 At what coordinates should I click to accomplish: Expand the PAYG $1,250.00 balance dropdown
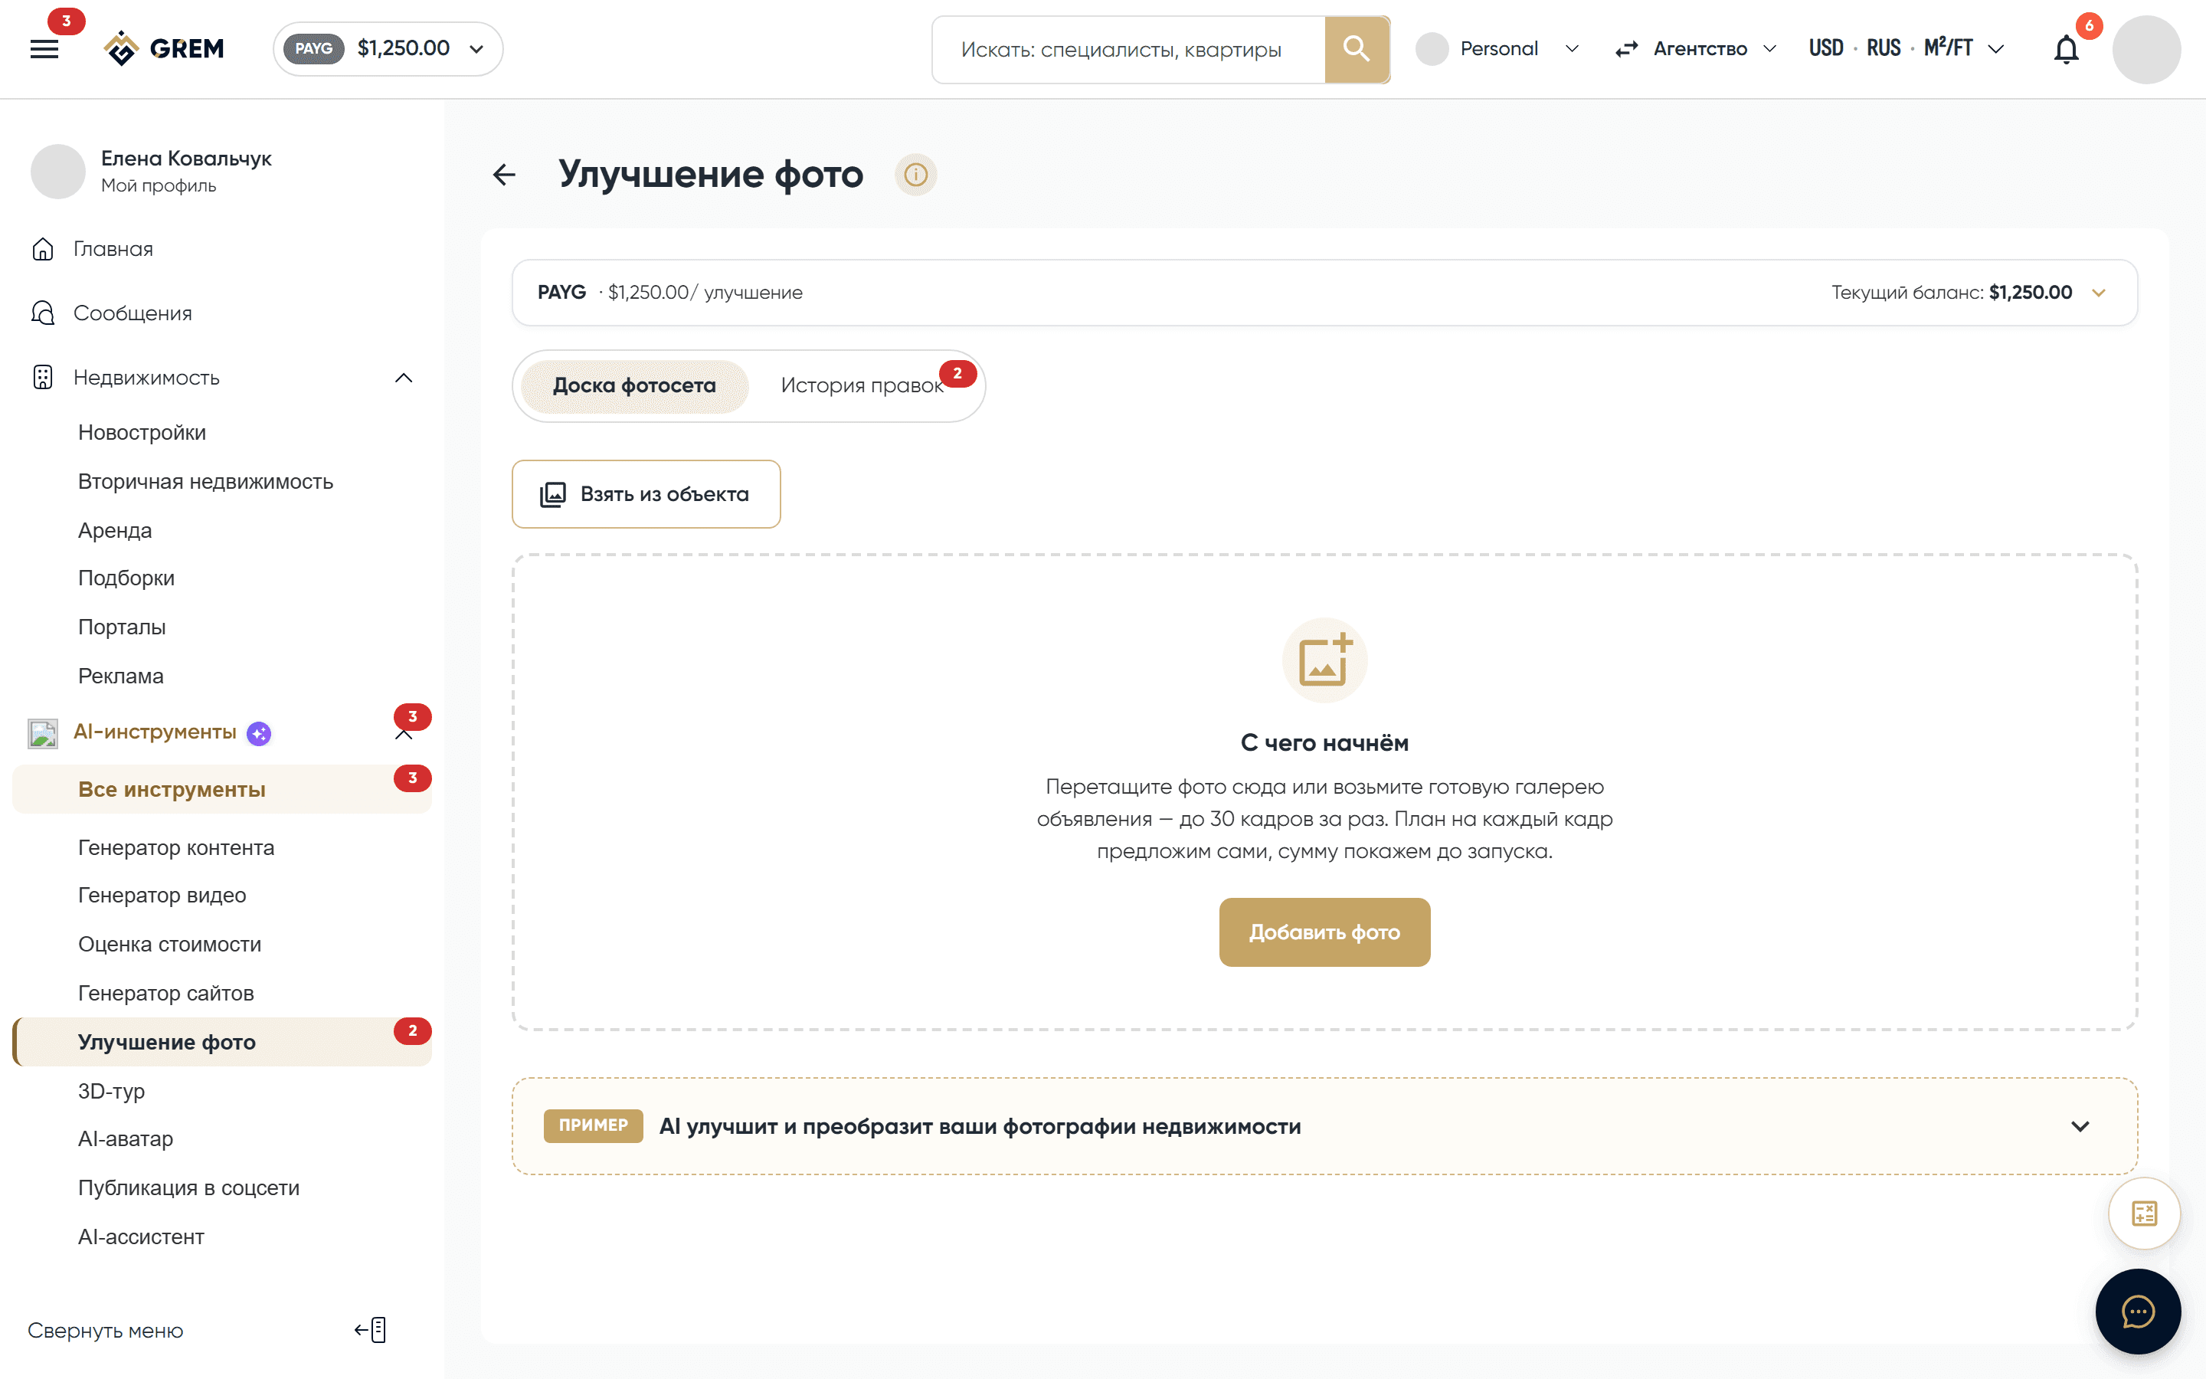tap(388, 48)
